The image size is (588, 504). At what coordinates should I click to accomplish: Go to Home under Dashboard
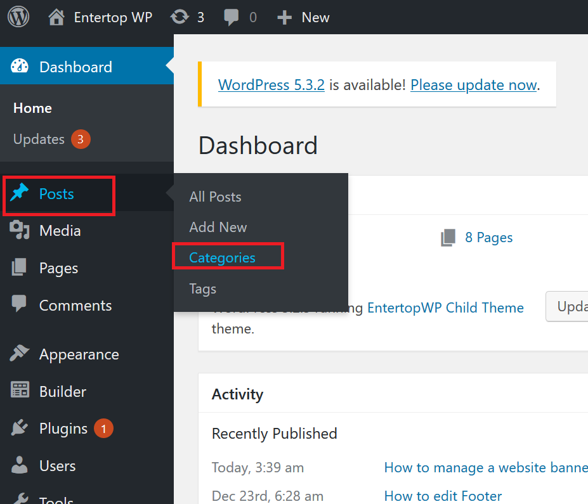(x=32, y=108)
